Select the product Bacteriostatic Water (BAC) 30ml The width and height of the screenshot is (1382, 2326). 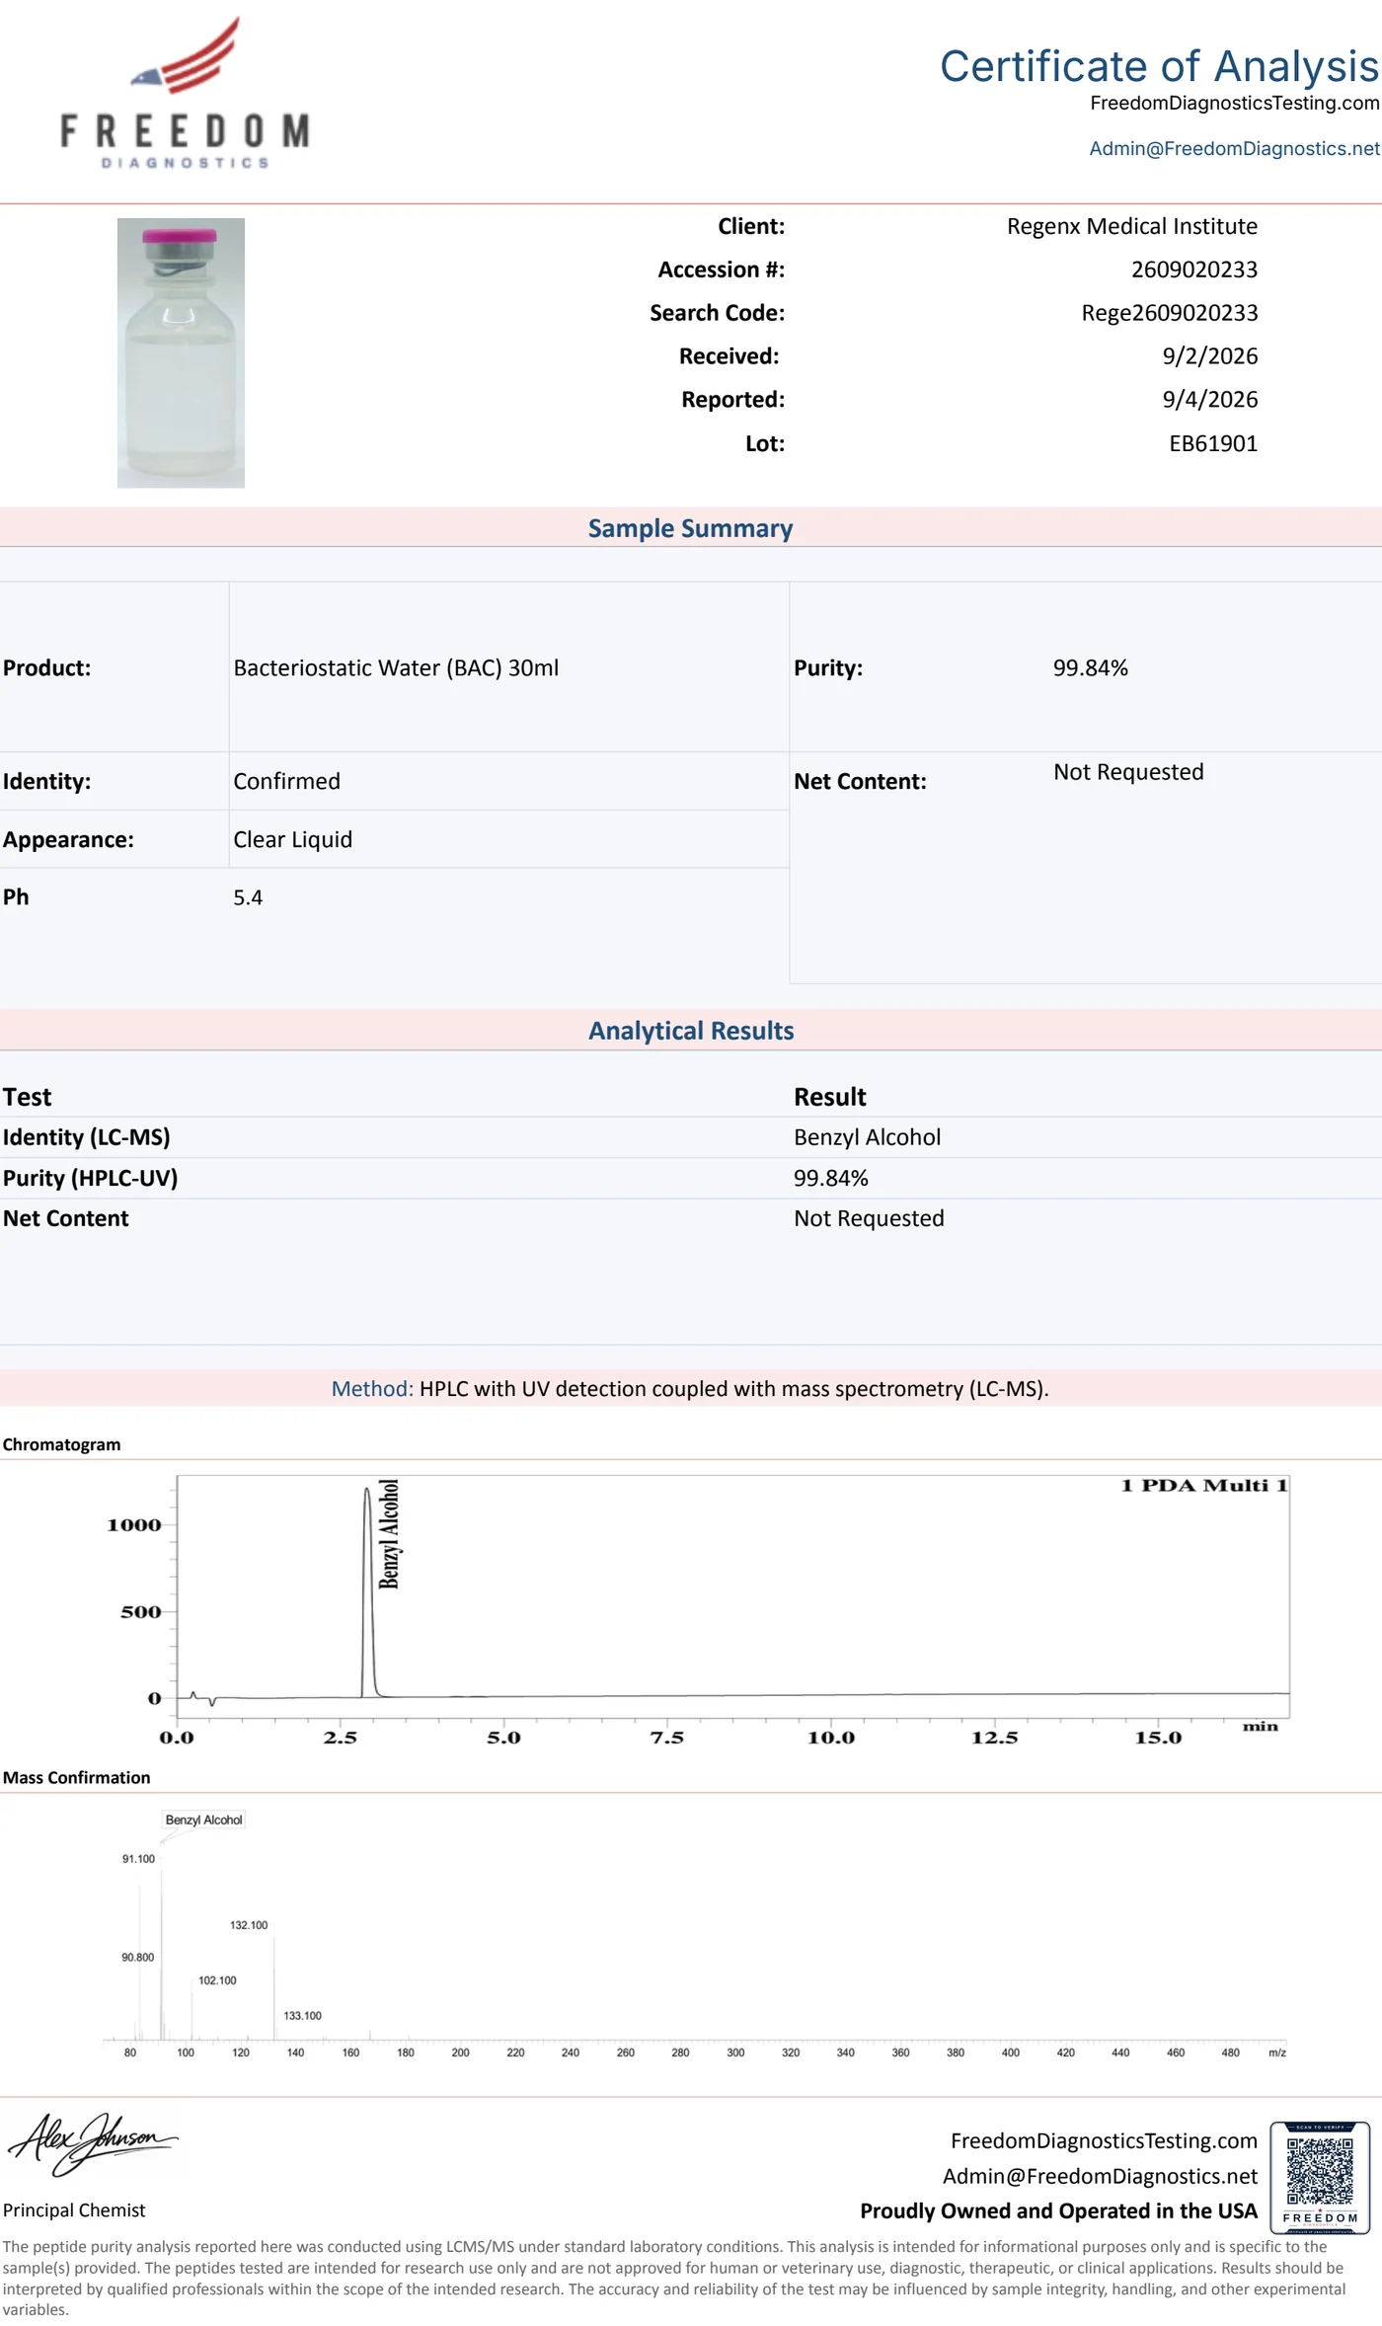point(396,667)
